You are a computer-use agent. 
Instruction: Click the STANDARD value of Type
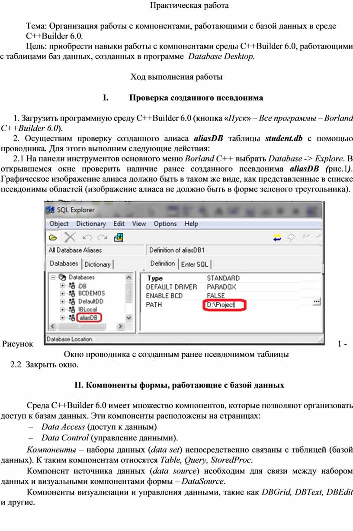(x=223, y=278)
